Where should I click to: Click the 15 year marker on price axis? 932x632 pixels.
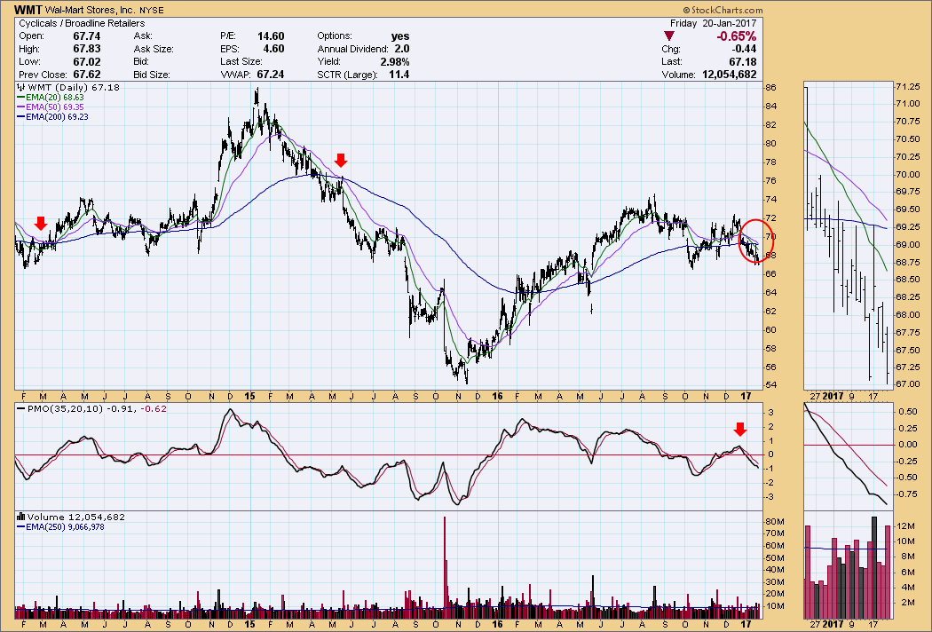coord(250,396)
